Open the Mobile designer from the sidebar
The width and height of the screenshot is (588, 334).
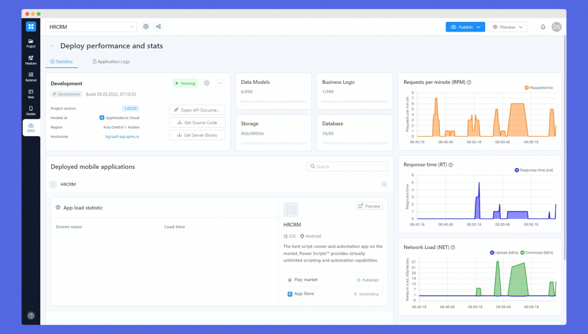point(31,111)
